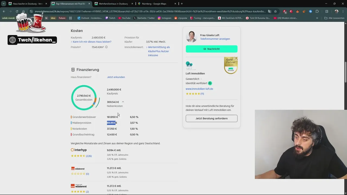The image size is (347, 195).
Task: Open the Shazam extension icon
Action: [x=310, y=11]
